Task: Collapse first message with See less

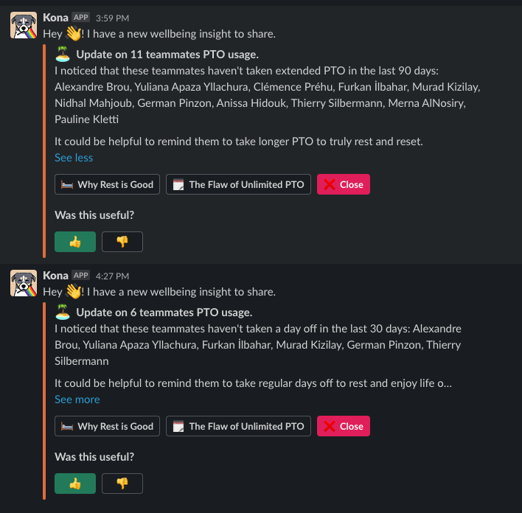Action: (x=74, y=158)
